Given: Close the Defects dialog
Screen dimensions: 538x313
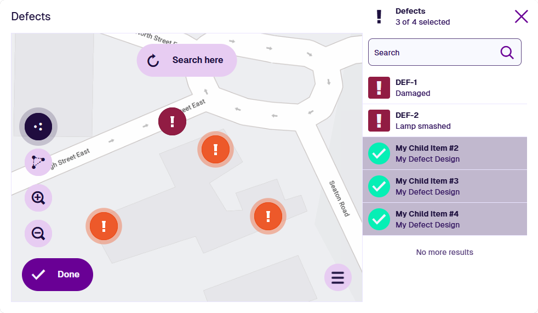Looking at the screenshot, I should pyautogui.click(x=521, y=16).
